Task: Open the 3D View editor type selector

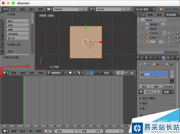Action: pos(6,73)
